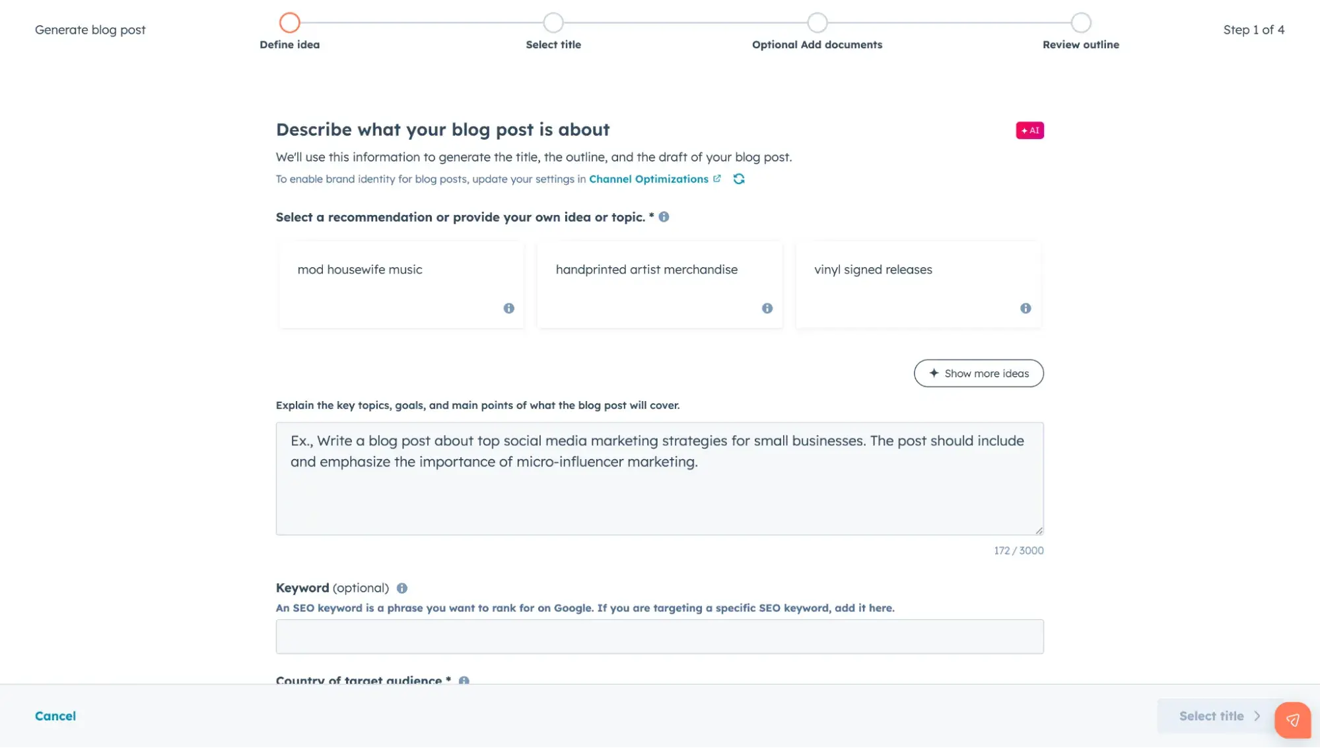
Task: Click info icon on handprinted artist merchandise card
Action: pos(767,307)
